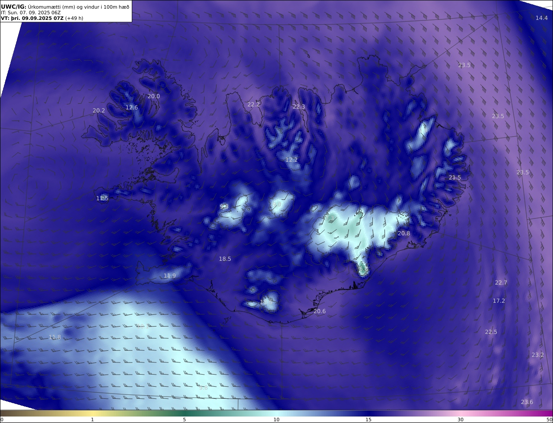Click the 18.5 value label

point(225,259)
